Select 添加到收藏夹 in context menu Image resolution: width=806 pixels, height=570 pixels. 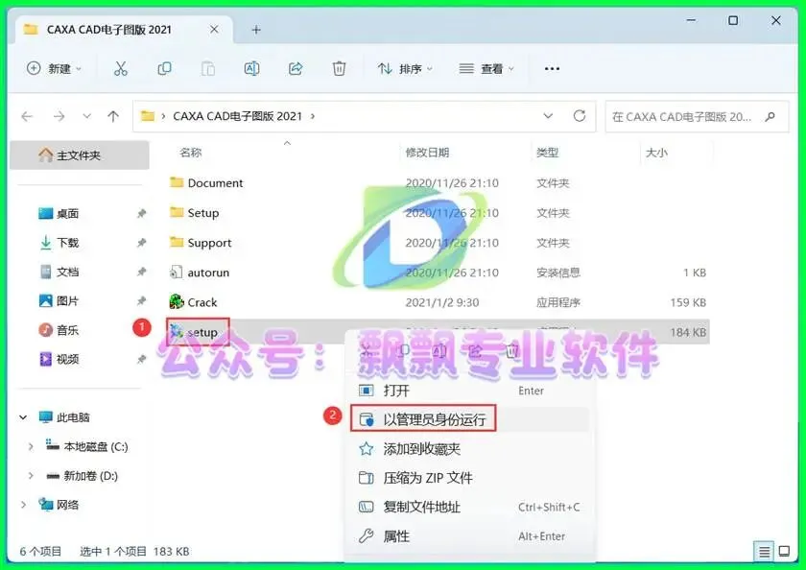[x=470, y=449]
